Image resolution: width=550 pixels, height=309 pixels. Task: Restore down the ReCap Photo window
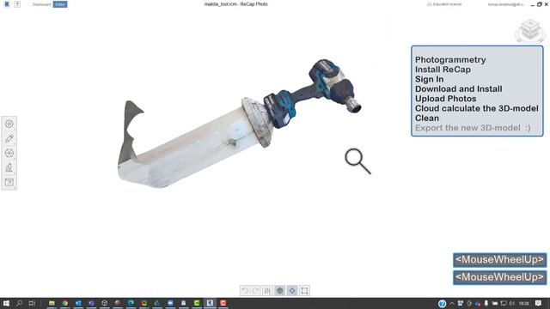click(540, 4)
